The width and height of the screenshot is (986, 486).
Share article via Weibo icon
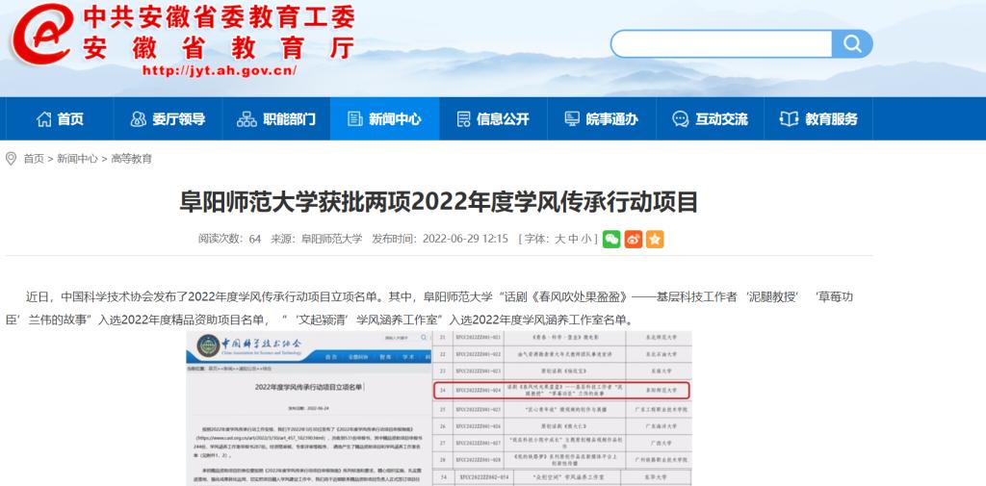tap(633, 239)
